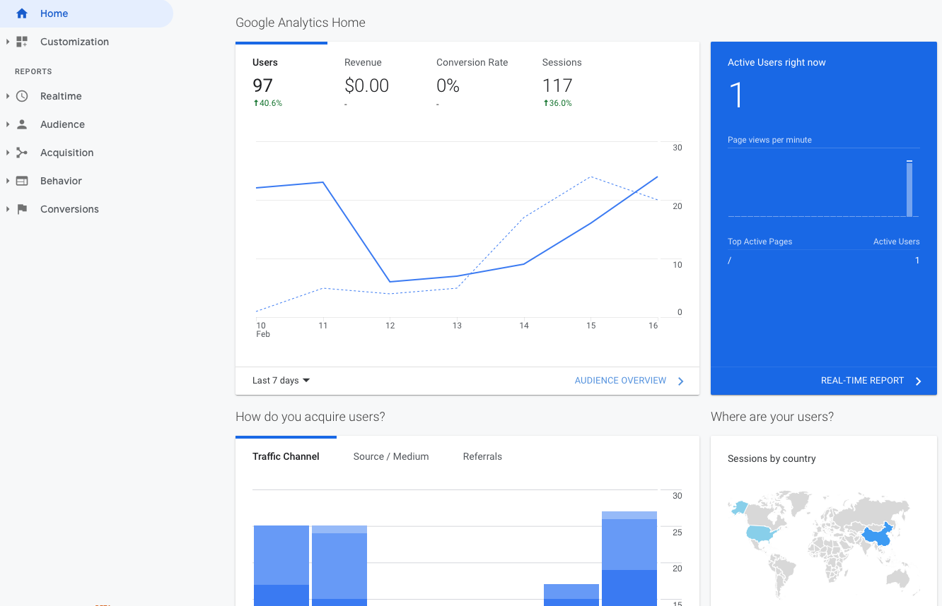This screenshot has width=942, height=606.
Task: Open Behavior via its sidebar icon
Action: coord(21,181)
